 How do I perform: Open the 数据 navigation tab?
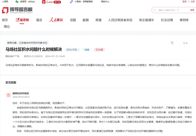[x=86, y=20]
